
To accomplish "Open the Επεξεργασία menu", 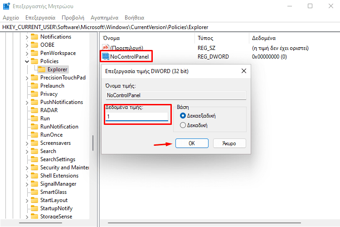I will click(x=40, y=18).
